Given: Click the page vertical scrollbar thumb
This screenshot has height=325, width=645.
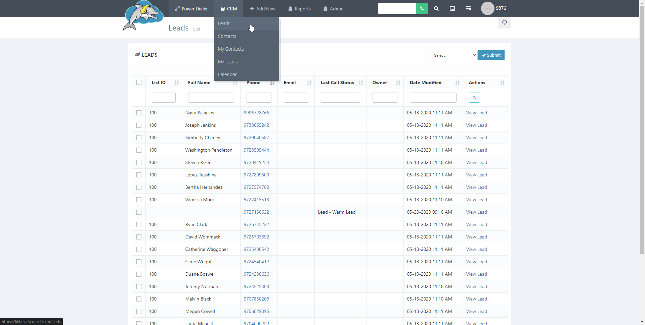Looking at the screenshot, I should point(642,130).
